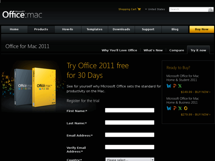Screen dimensions: 215x161
Task: Click the Office:mac logo
Action: [22, 14]
